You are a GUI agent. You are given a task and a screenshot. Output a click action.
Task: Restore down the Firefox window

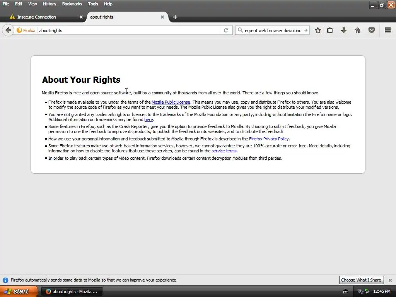pos(382,5)
